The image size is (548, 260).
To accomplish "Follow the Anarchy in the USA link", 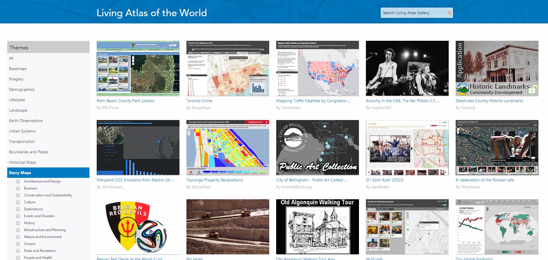I will [x=403, y=101].
